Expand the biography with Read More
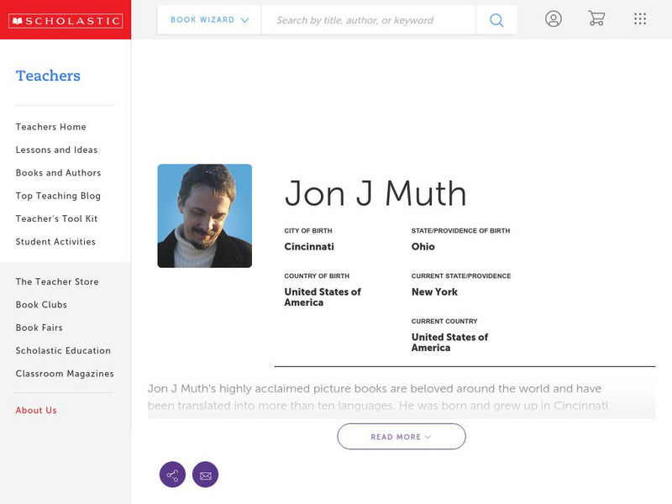 point(402,437)
